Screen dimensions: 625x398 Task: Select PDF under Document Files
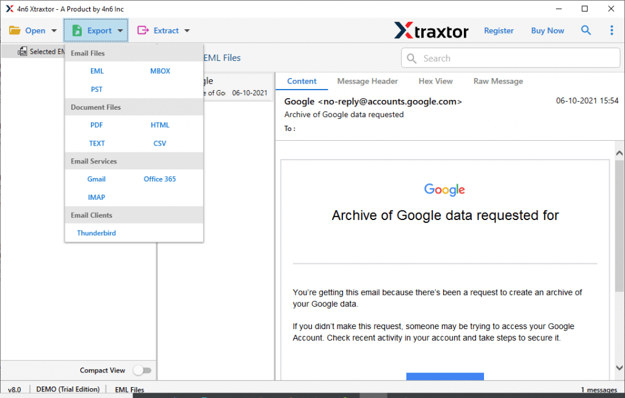(x=96, y=125)
